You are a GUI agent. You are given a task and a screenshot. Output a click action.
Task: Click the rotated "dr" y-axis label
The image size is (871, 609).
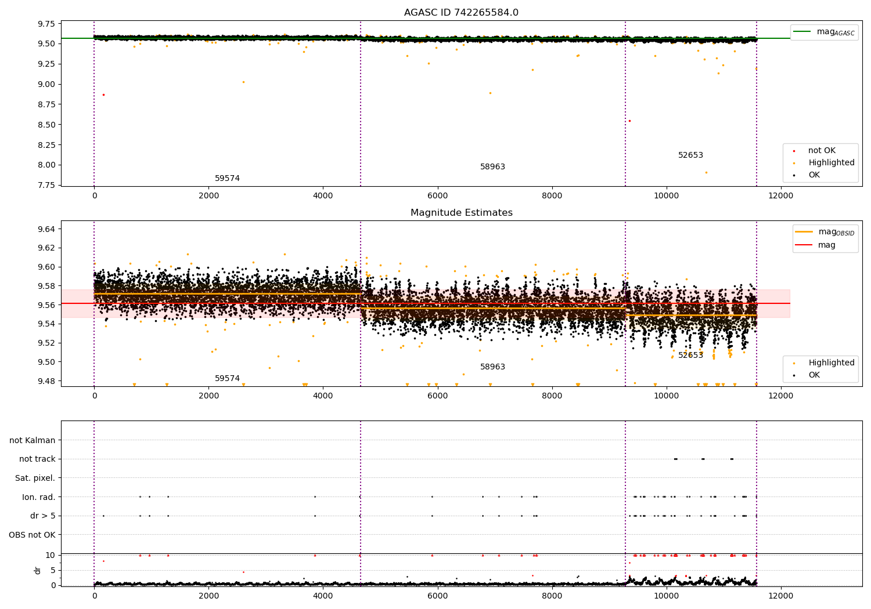point(38,570)
